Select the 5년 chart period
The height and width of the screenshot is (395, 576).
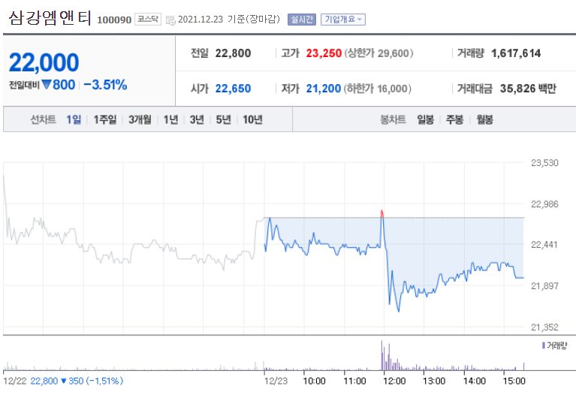[x=223, y=119]
